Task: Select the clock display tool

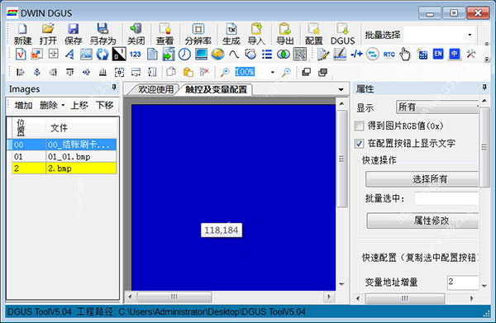Action: [x=184, y=55]
